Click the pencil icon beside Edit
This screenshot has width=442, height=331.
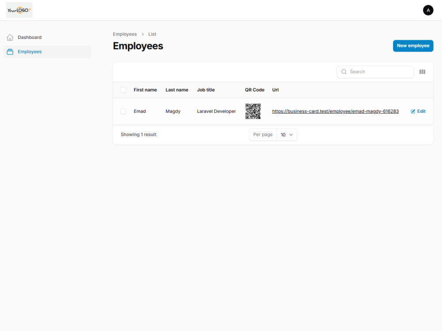pos(413,111)
